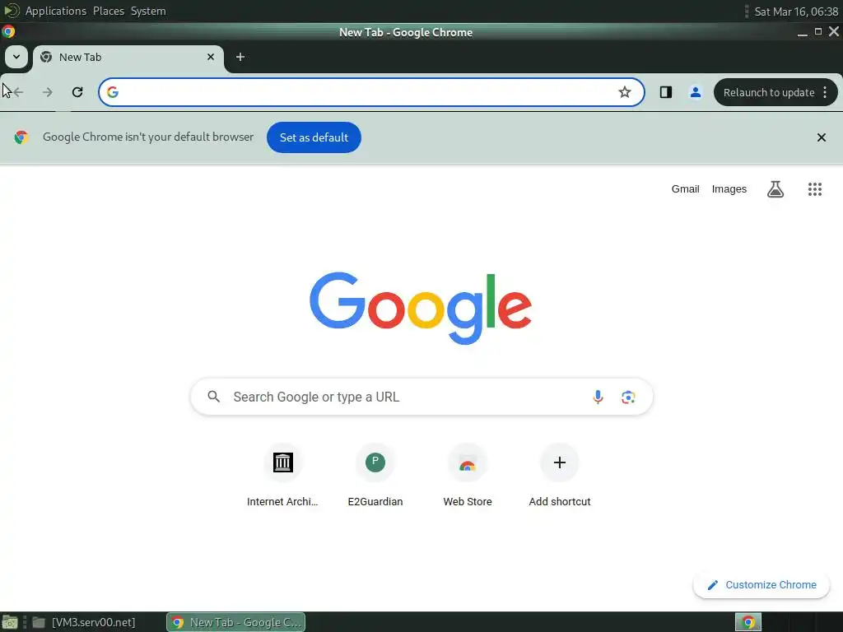Open the Places menu

click(108, 11)
